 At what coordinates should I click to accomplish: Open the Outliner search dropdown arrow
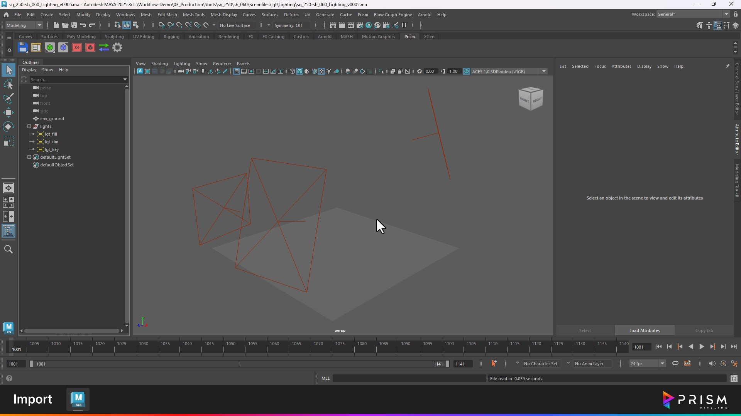tap(125, 80)
